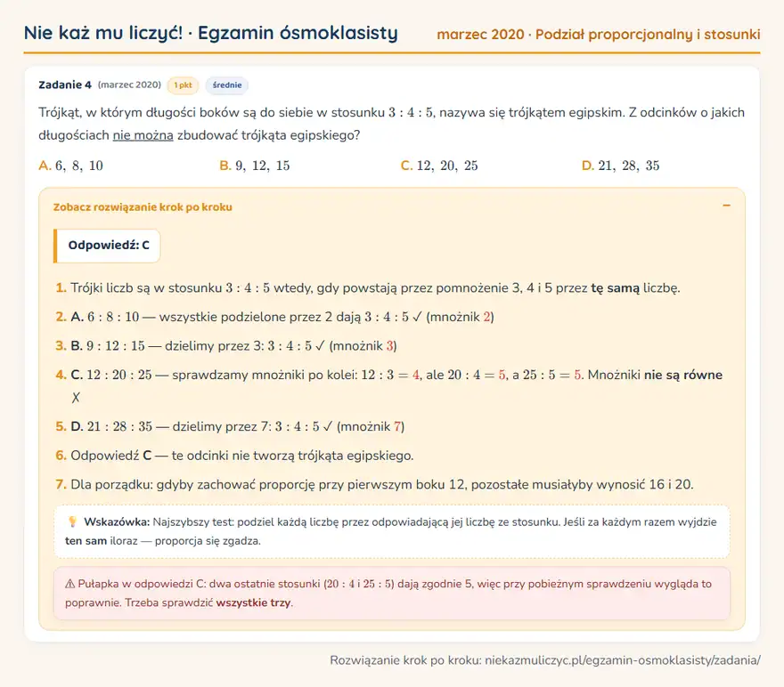Screen dimensions: 784x687
Task: Click the task question starting 'Trójkąt, w którym'
Action: coord(391,124)
